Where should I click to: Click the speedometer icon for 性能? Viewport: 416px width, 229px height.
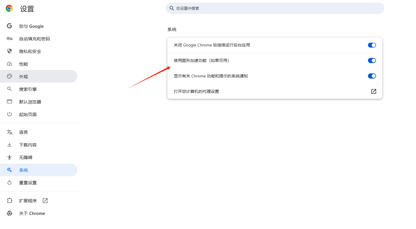[9, 64]
